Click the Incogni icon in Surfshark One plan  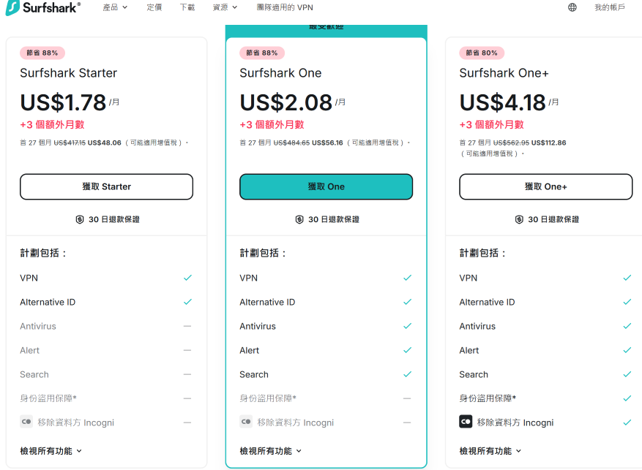tap(246, 421)
